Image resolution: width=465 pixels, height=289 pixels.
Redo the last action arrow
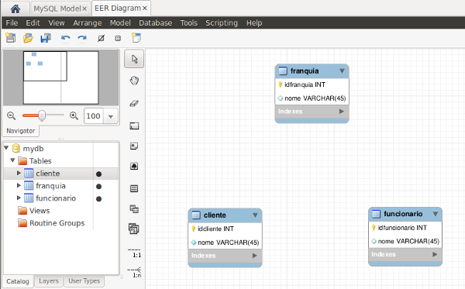click(82, 38)
